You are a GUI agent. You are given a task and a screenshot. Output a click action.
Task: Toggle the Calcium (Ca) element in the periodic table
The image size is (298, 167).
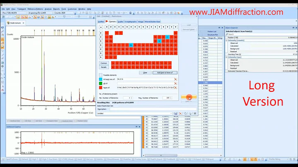point(111,45)
